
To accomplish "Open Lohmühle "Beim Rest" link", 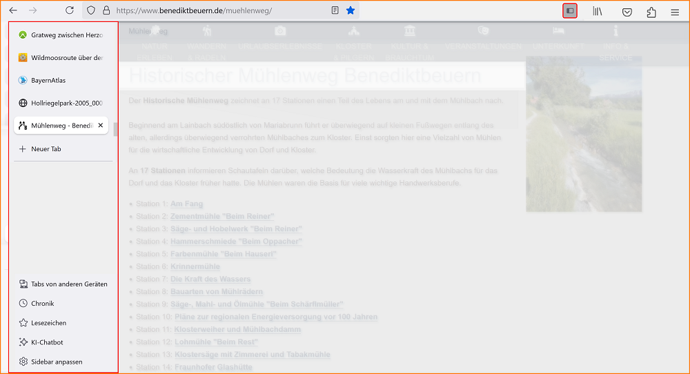I will pyautogui.click(x=216, y=342).
